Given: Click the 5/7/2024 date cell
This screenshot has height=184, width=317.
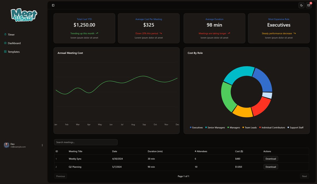Looking at the screenshot, I should [117, 167].
